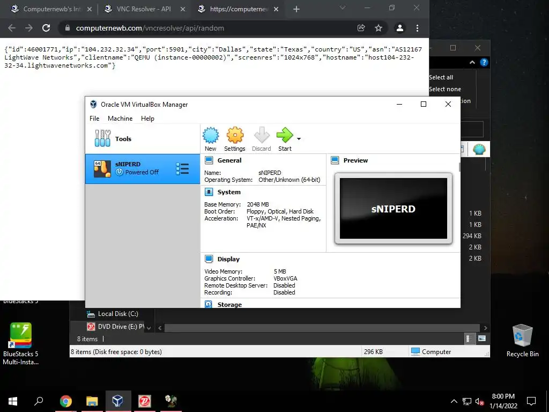The height and width of the screenshot is (412, 549).
Task: Click the New virtual machine icon
Action: (210, 139)
